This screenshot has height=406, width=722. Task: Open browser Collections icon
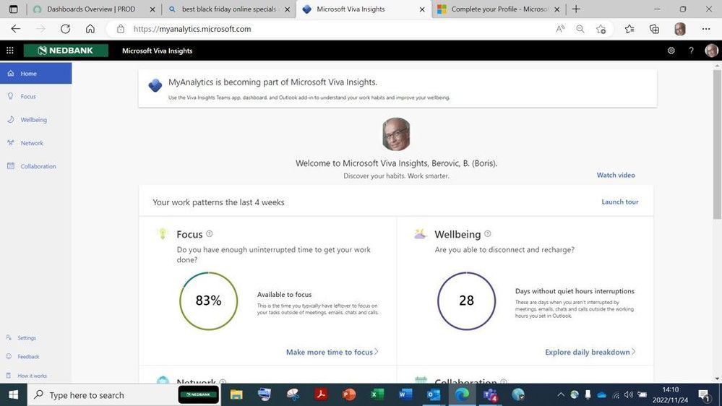654,29
